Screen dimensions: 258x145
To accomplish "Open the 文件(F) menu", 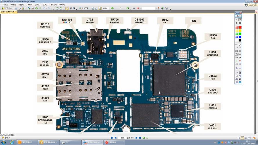I will coord(6,5).
